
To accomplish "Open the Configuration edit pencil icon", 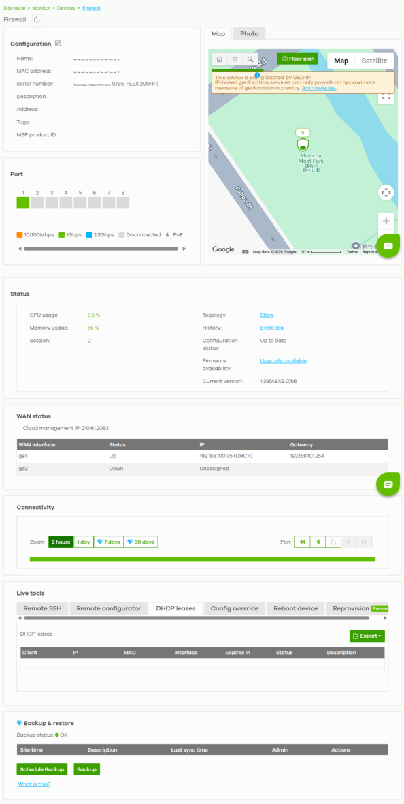I will 58,44.
